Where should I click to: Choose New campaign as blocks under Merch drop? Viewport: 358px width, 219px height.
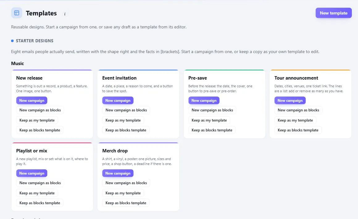[126, 183]
